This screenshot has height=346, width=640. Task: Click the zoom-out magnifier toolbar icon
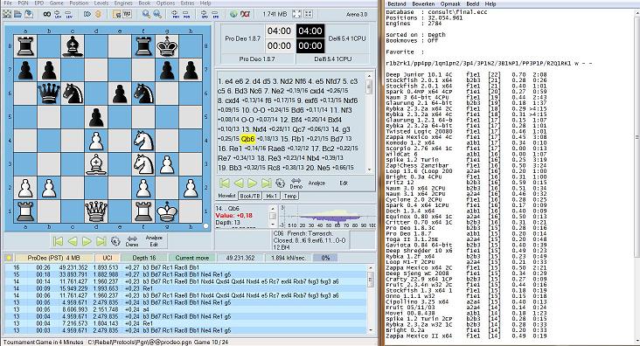point(157,14)
